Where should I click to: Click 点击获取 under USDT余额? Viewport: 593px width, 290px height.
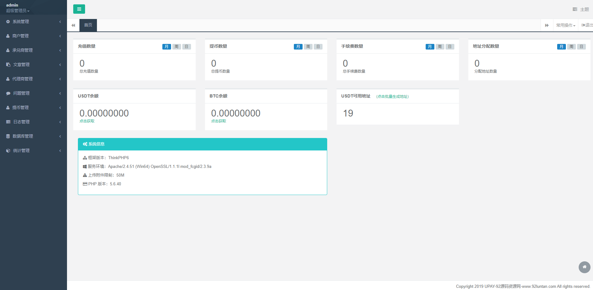[87, 121]
